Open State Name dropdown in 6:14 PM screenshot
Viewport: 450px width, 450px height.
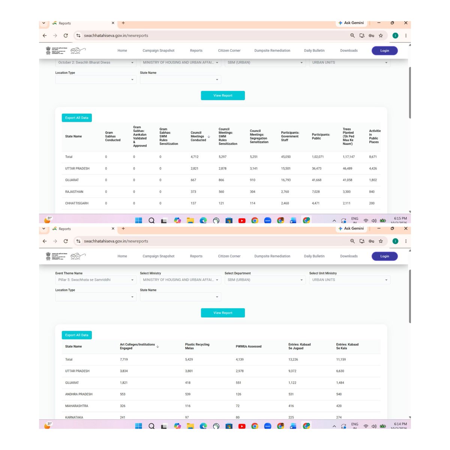pyautogui.click(x=181, y=297)
